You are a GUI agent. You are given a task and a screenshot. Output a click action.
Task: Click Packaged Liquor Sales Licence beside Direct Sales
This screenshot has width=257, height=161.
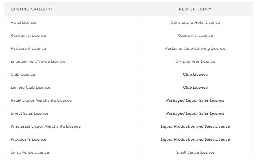(x=195, y=113)
